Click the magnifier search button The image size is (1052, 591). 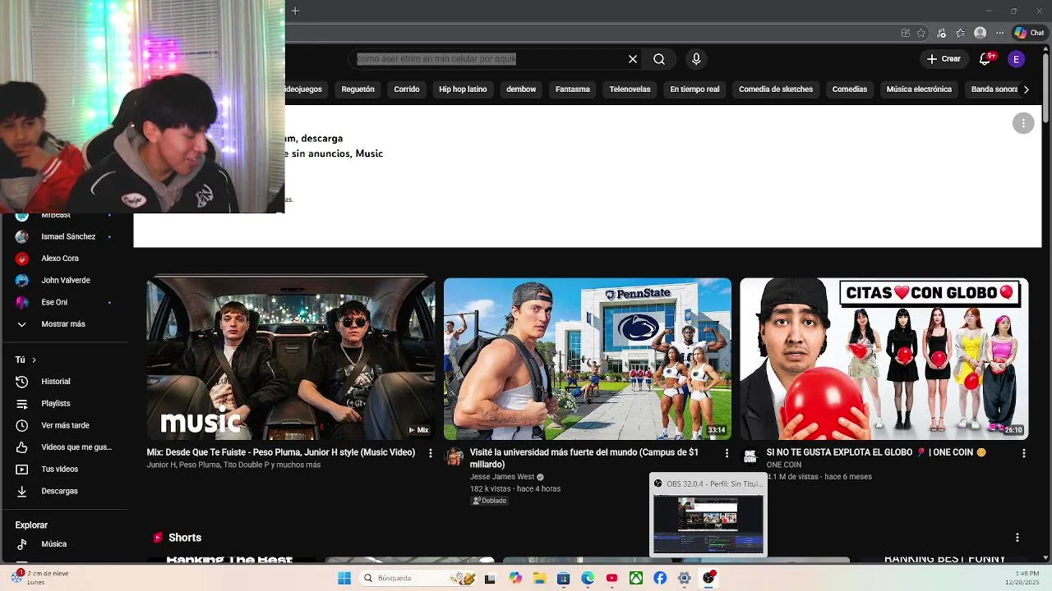point(659,59)
